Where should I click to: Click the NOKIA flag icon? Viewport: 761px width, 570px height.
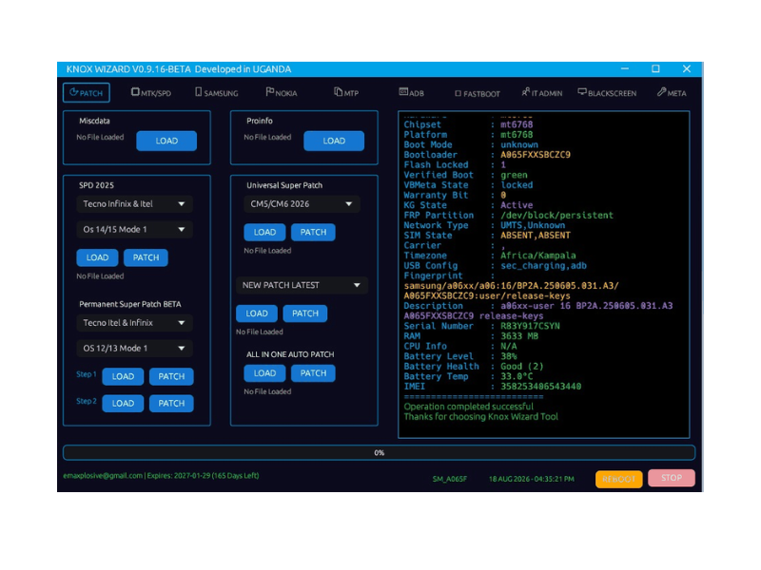coord(270,91)
